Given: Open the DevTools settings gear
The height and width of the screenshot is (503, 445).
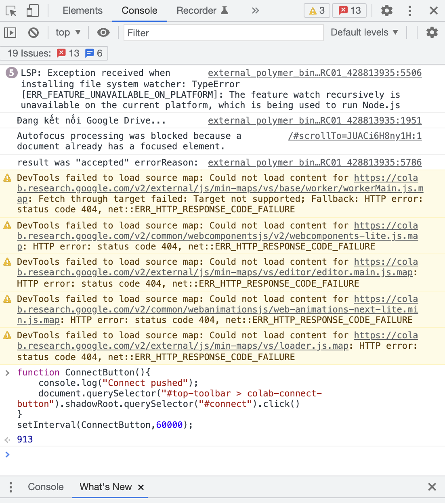Looking at the screenshot, I should [x=386, y=10].
